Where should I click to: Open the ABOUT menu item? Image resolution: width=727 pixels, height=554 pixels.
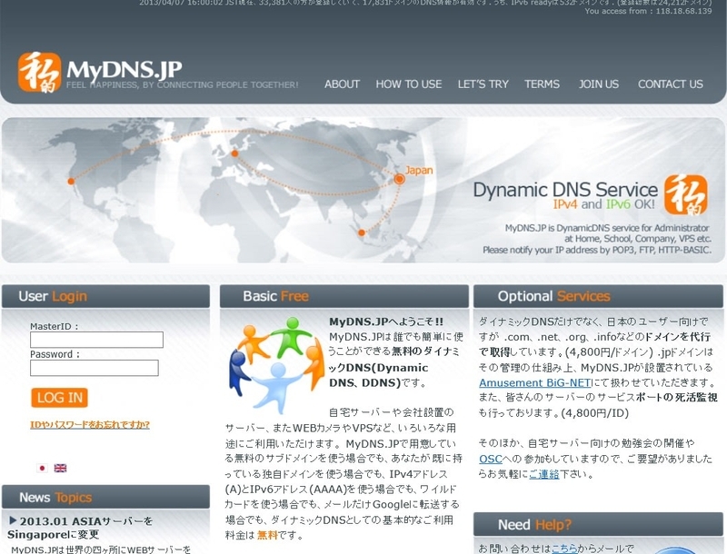coord(343,84)
